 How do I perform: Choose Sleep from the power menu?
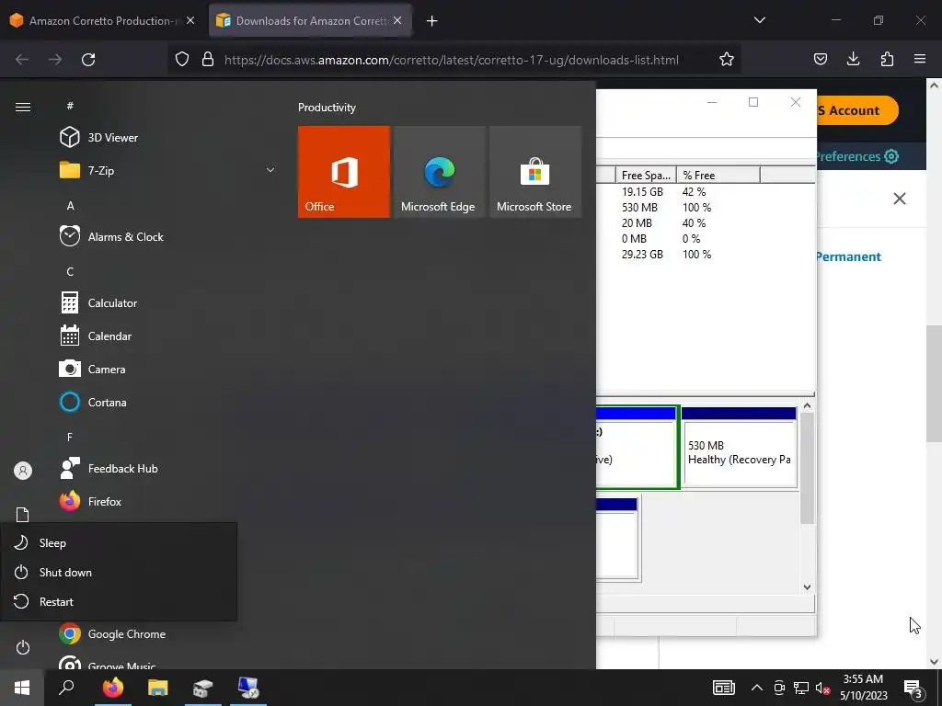pos(119,542)
